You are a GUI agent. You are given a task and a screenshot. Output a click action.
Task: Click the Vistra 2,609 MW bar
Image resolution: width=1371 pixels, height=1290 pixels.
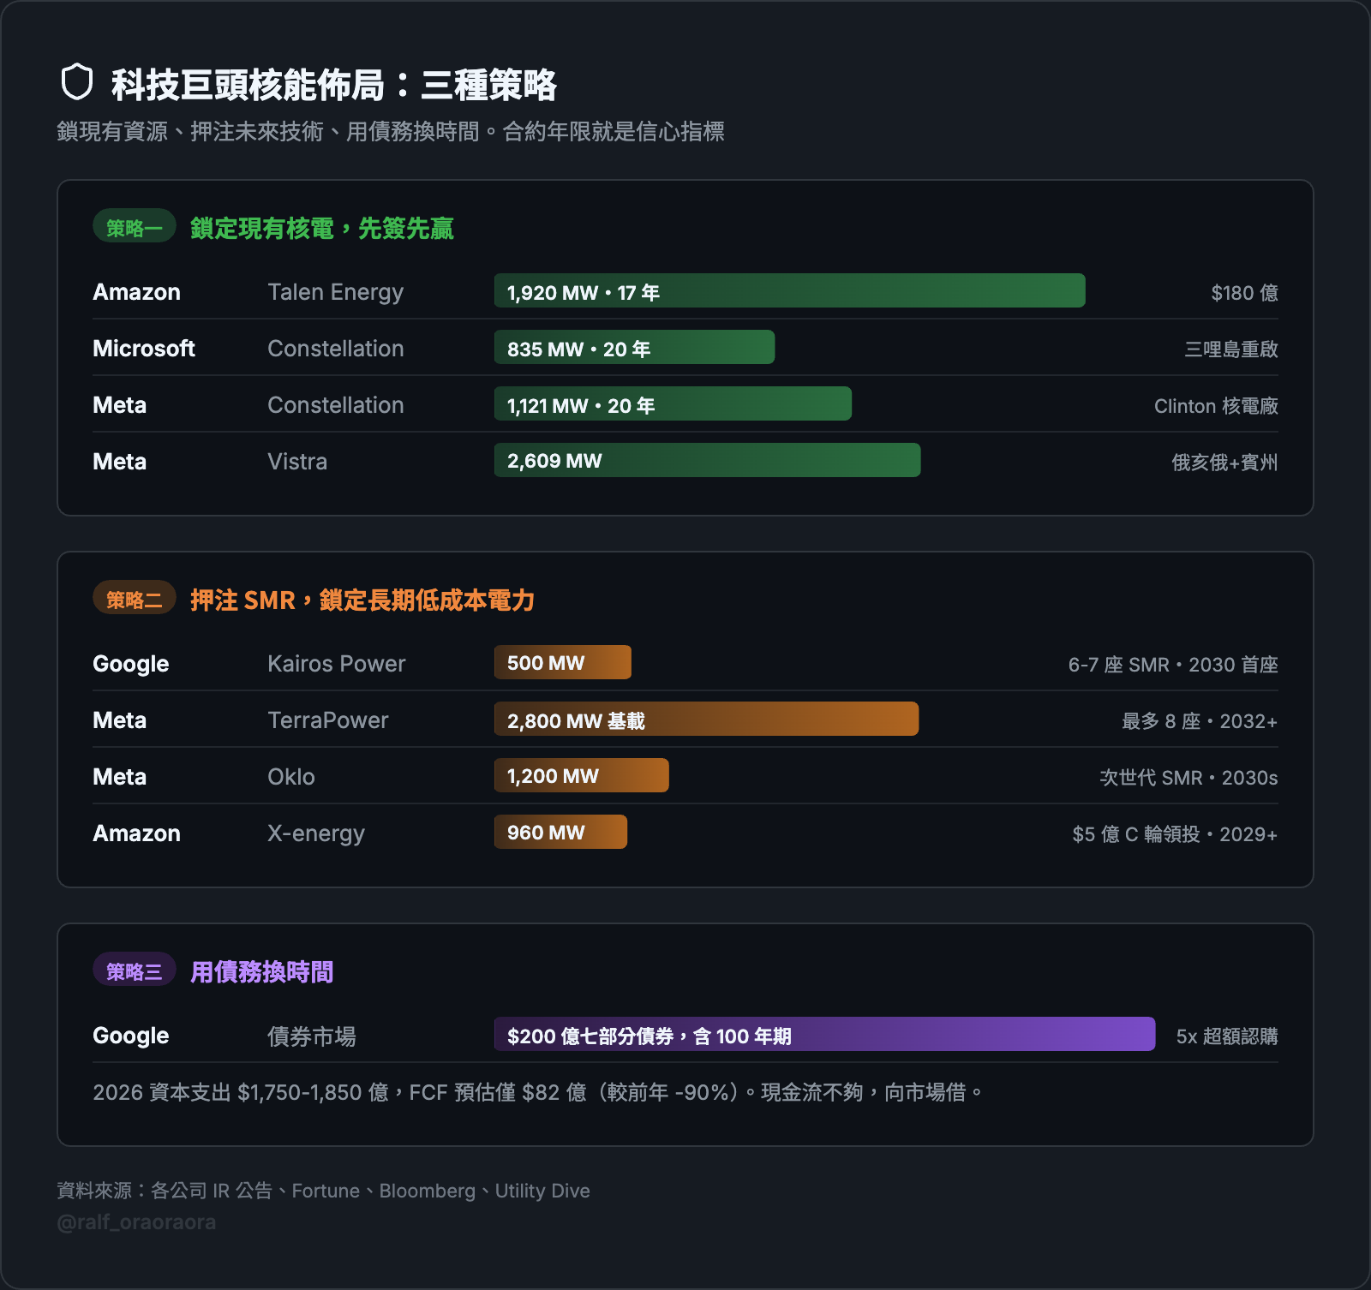(x=707, y=461)
